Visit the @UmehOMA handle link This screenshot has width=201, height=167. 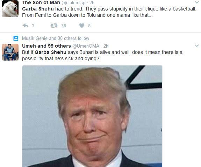[x=86, y=46]
